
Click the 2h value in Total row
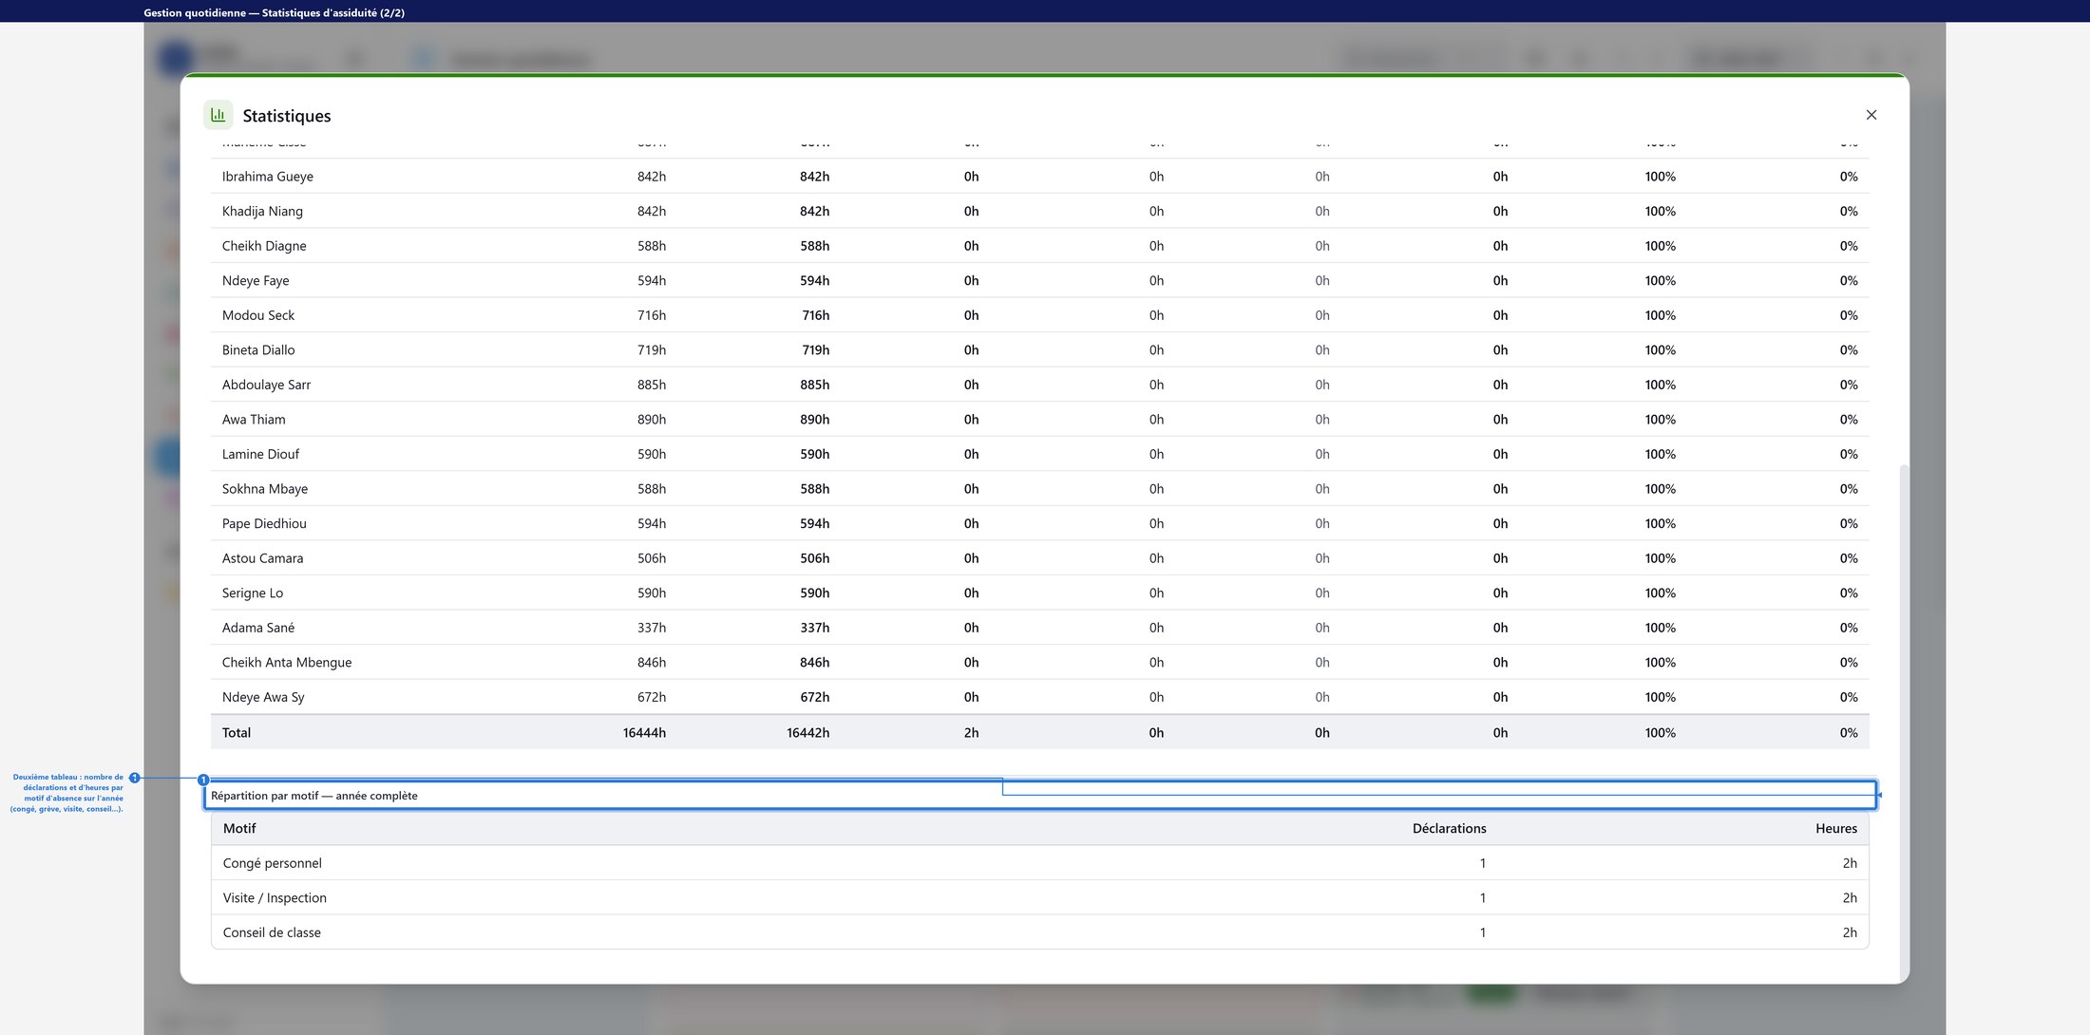pos(971,732)
